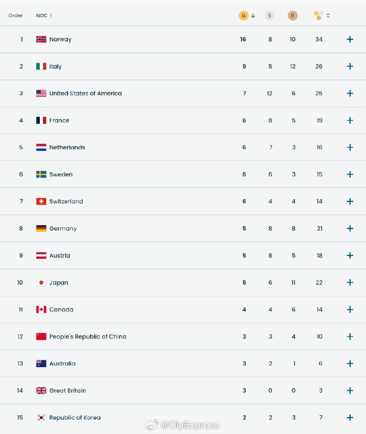This screenshot has height=434, width=366.
Task: Open the France country link
Action: pos(59,121)
